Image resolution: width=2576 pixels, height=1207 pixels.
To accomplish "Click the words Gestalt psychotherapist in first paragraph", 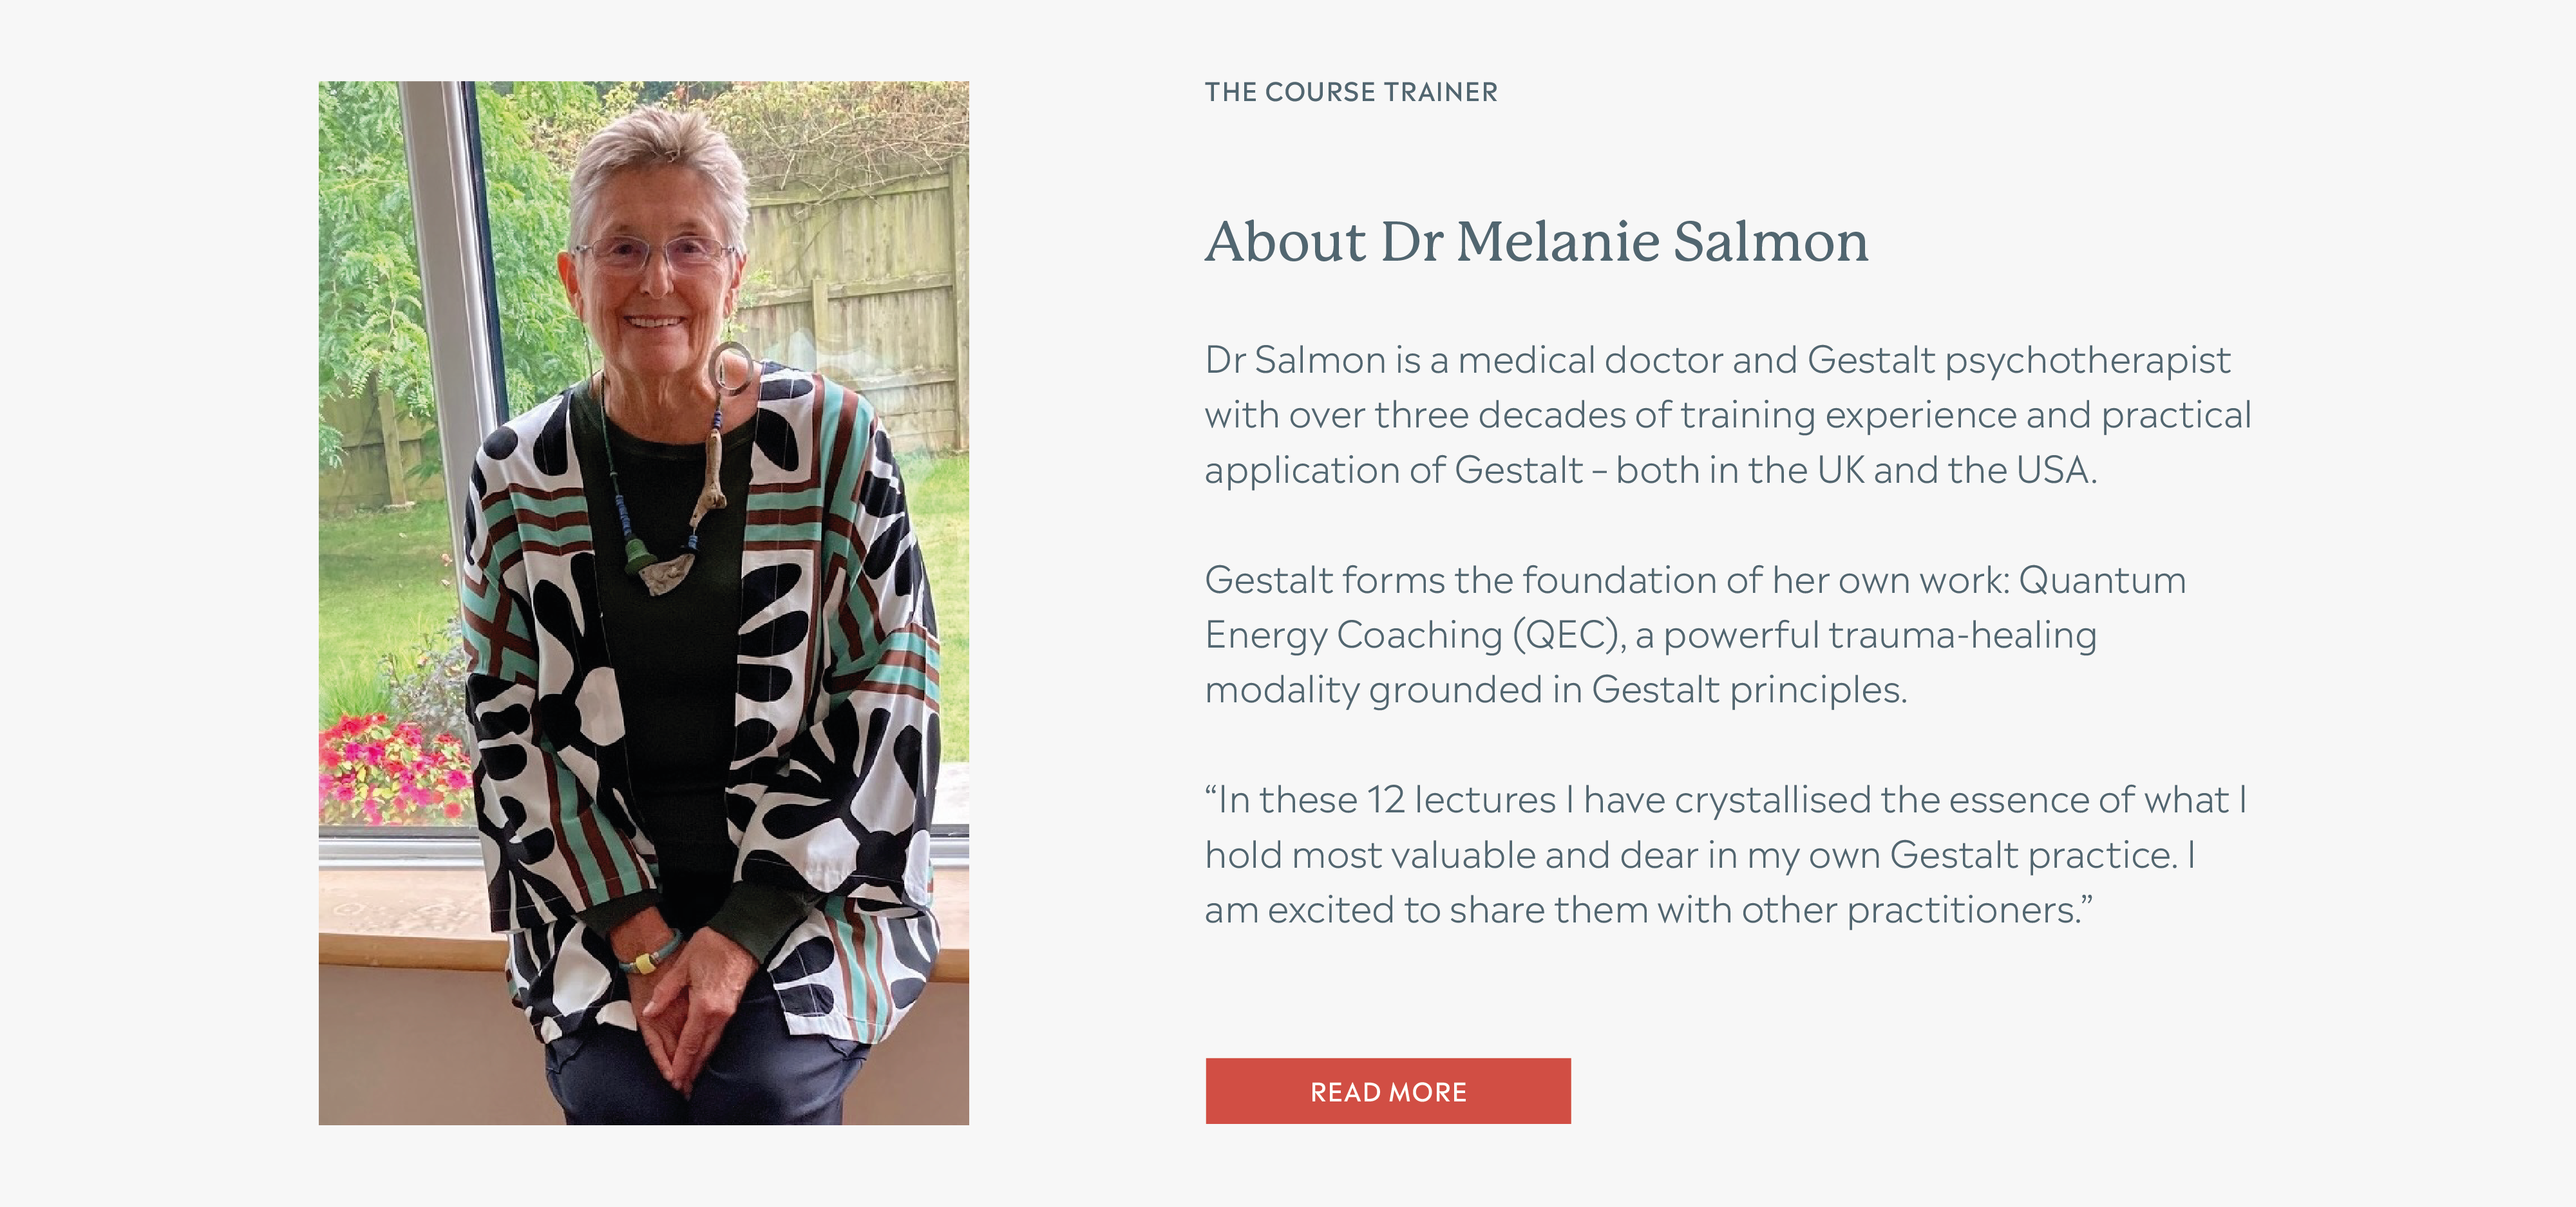I will (2019, 360).
